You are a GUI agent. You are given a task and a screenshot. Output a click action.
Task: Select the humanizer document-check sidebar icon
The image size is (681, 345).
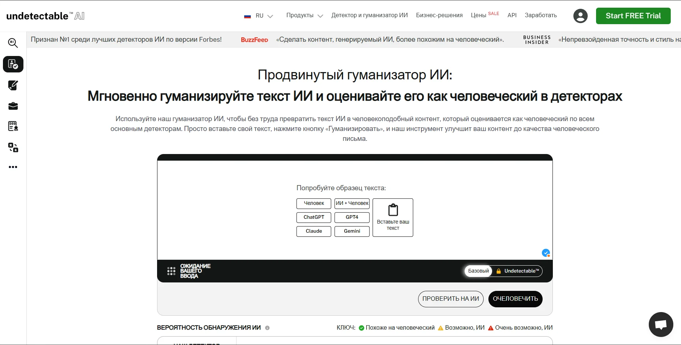pyautogui.click(x=13, y=64)
